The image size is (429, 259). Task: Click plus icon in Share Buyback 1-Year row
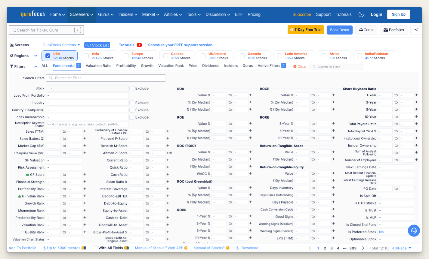coord(416,95)
